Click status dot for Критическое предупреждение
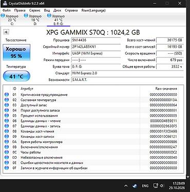This screenshot has width=190, height=192. (x=7, y=95)
